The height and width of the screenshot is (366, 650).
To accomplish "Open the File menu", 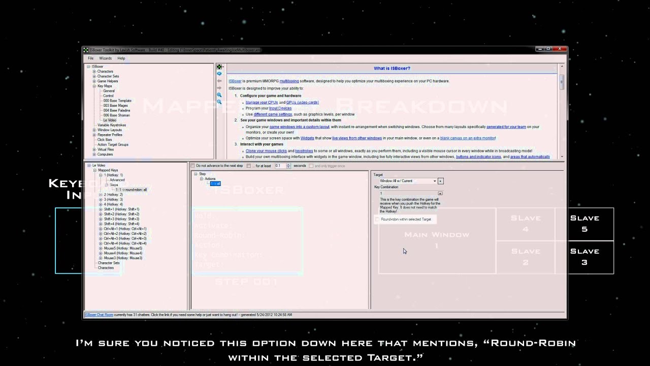I will 90,58.
